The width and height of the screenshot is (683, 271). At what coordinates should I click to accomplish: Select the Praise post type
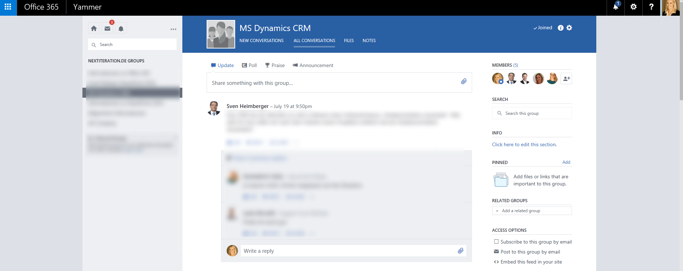(275, 65)
